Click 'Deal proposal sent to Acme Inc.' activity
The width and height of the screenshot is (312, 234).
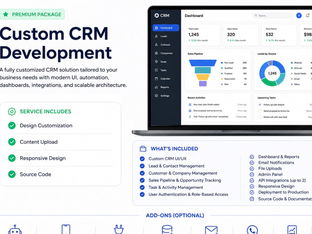[217, 111]
